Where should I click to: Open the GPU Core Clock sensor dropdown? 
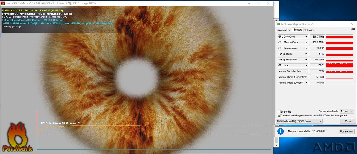[306, 37]
